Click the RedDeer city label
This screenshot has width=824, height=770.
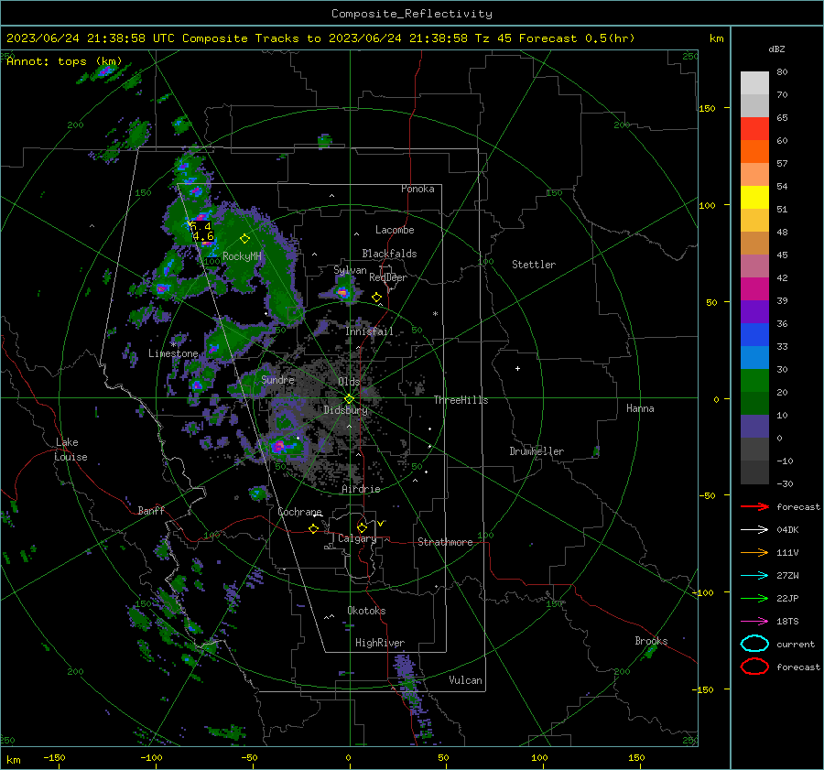(388, 277)
